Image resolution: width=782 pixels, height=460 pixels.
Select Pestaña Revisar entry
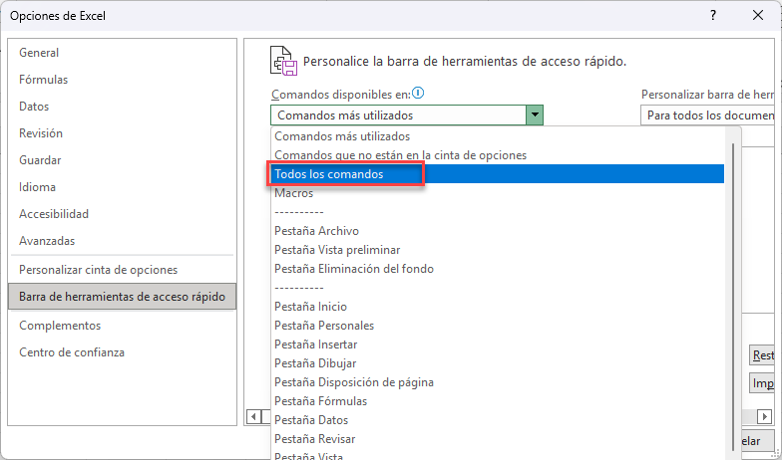click(499, 439)
